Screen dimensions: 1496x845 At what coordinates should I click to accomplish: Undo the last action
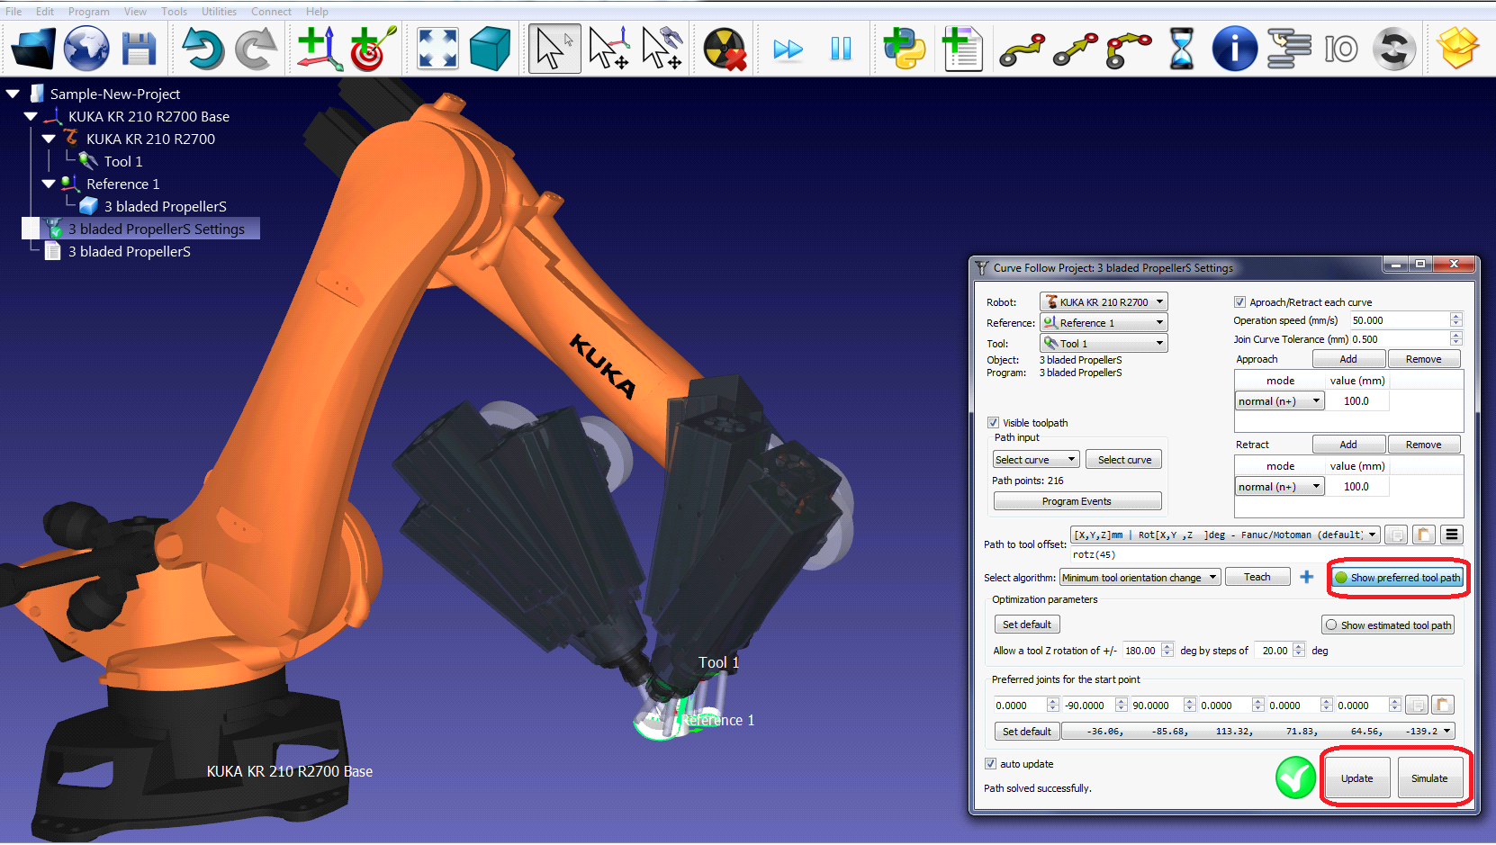[x=204, y=49]
